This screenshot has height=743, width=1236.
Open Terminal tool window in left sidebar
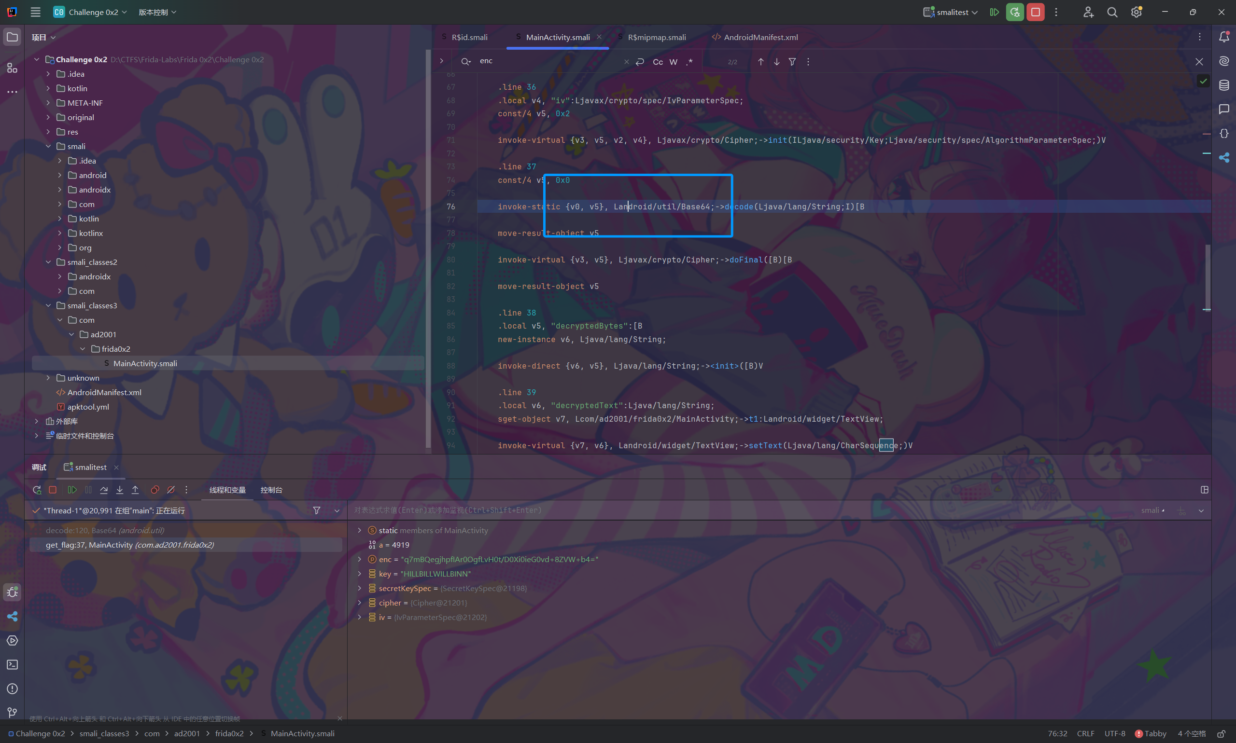pos(13,664)
